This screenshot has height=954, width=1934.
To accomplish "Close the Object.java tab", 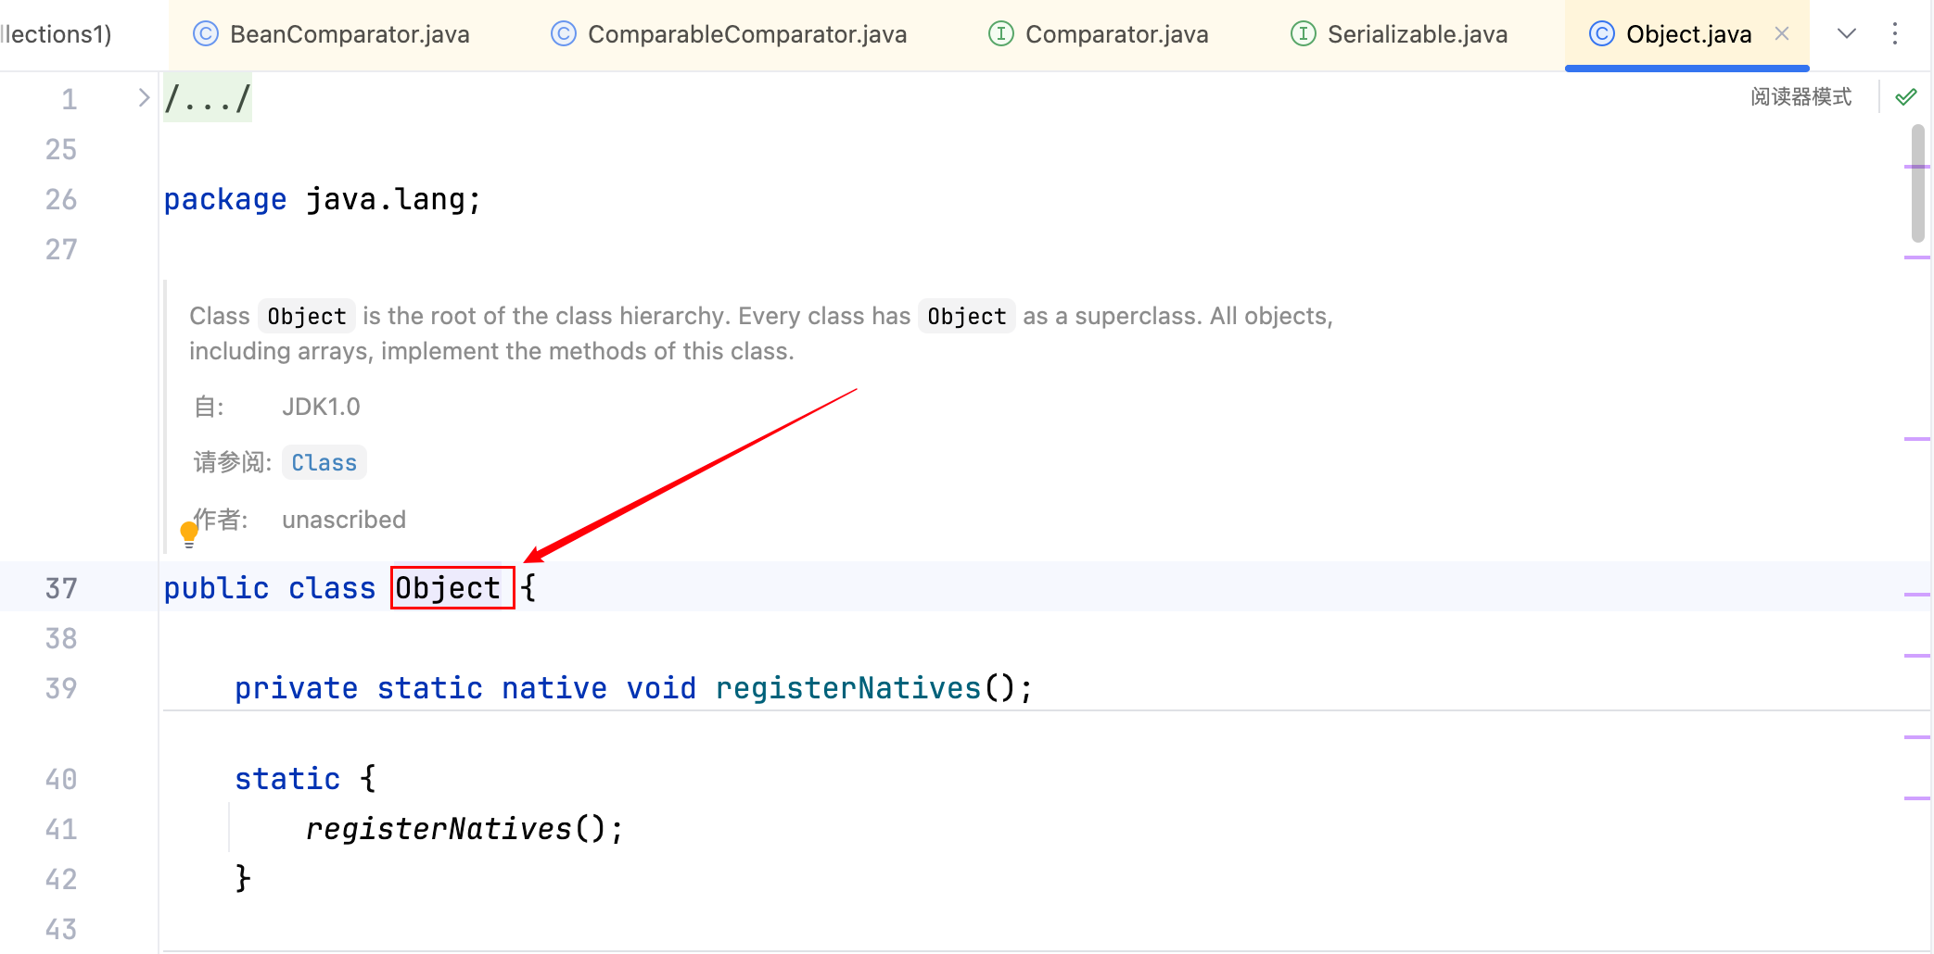I will click(x=1781, y=34).
